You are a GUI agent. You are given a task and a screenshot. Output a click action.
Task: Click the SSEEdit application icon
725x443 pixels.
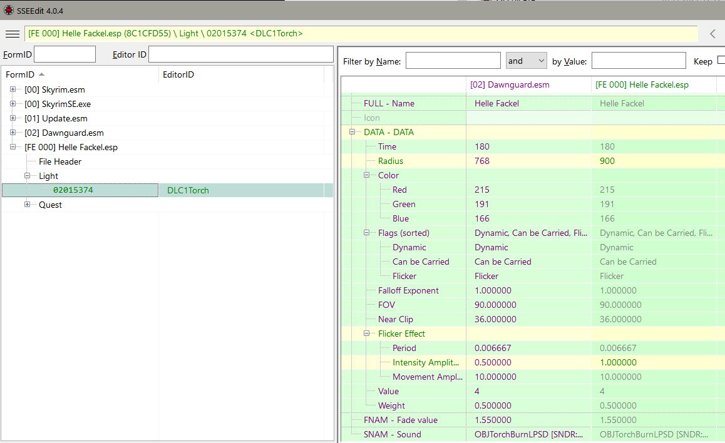8,11
